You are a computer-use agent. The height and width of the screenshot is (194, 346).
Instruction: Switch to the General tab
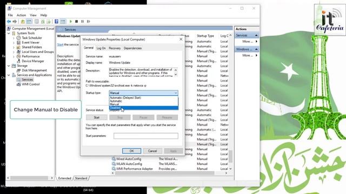(x=89, y=48)
